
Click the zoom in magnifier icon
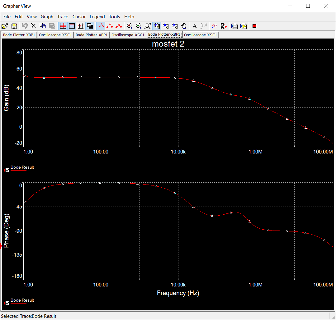pos(130,26)
